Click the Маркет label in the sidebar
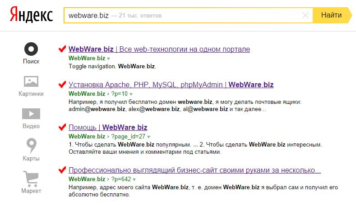 pyautogui.click(x=31, y=191)
